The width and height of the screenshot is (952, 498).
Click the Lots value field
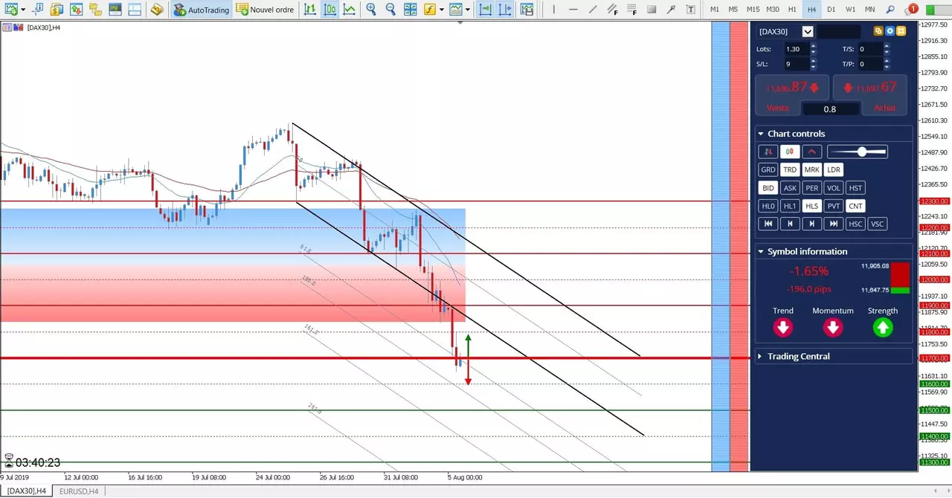797,49
